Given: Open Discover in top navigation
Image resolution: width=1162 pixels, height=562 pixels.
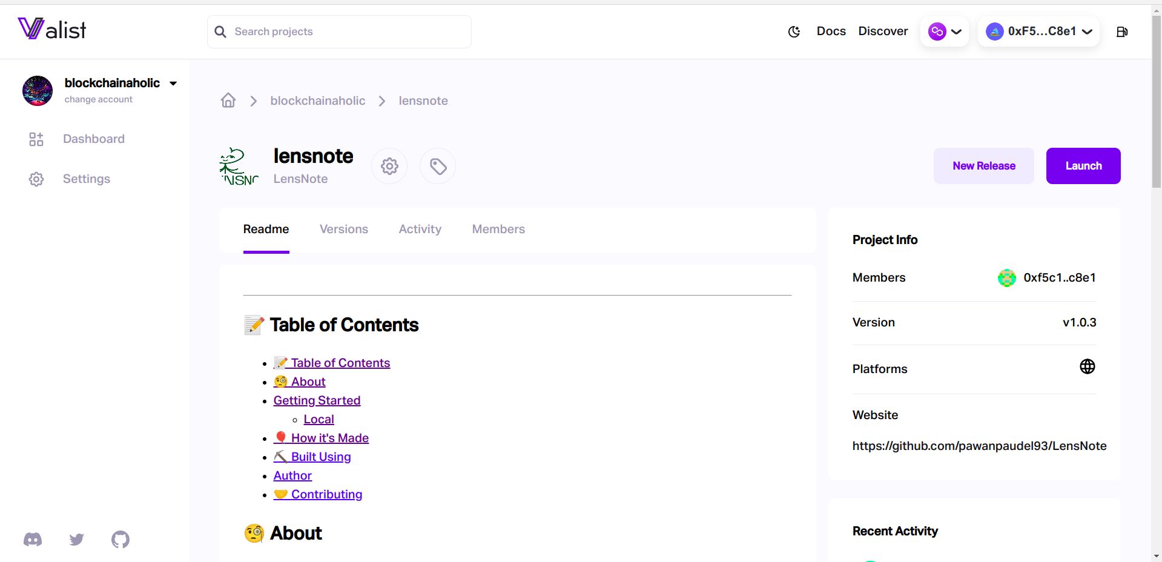Looking at the screenshot, I should pos(883,31).
